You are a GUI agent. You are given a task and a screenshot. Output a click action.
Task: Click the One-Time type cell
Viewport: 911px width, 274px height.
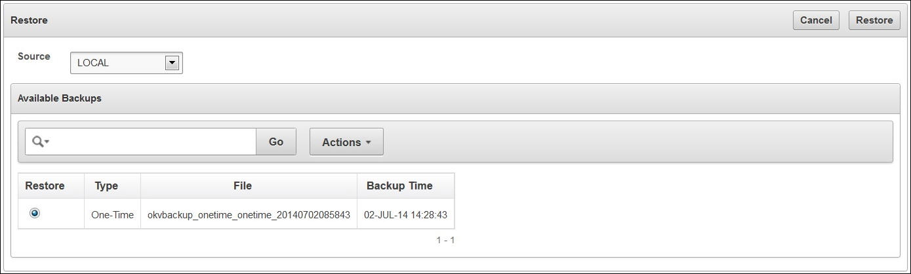tap(112, 214)
